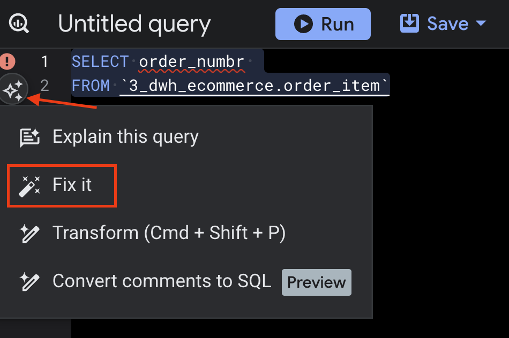509x338 pixels.
Task: Click the red error indicator on line 1
Action: [8, 62]
